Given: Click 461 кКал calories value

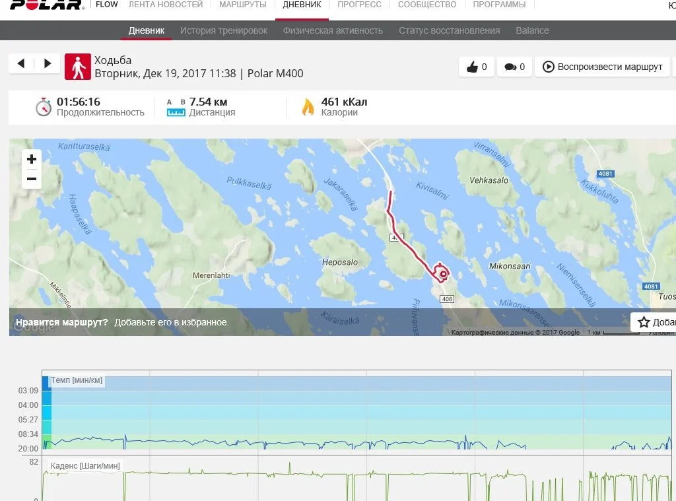Looking at the screenshot, I should click(344, 102).
